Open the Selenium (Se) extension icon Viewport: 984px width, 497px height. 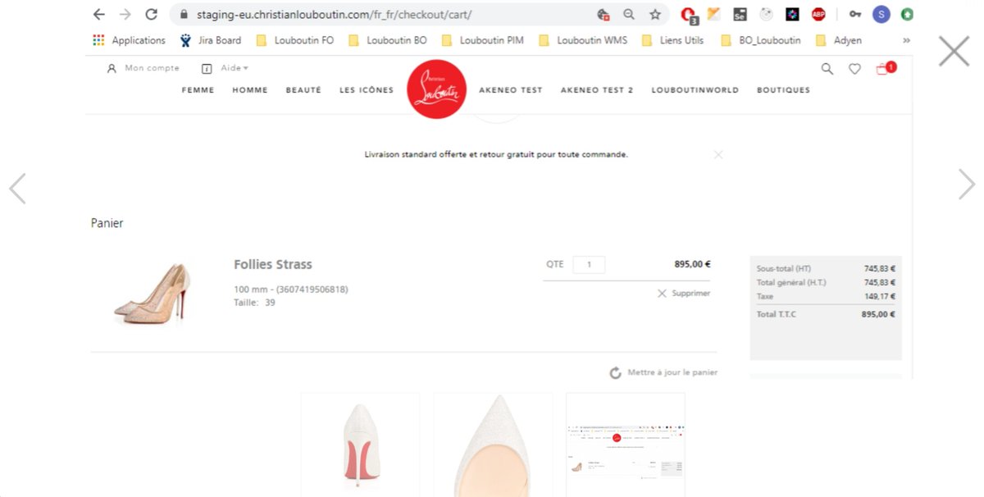pos(740,14)
